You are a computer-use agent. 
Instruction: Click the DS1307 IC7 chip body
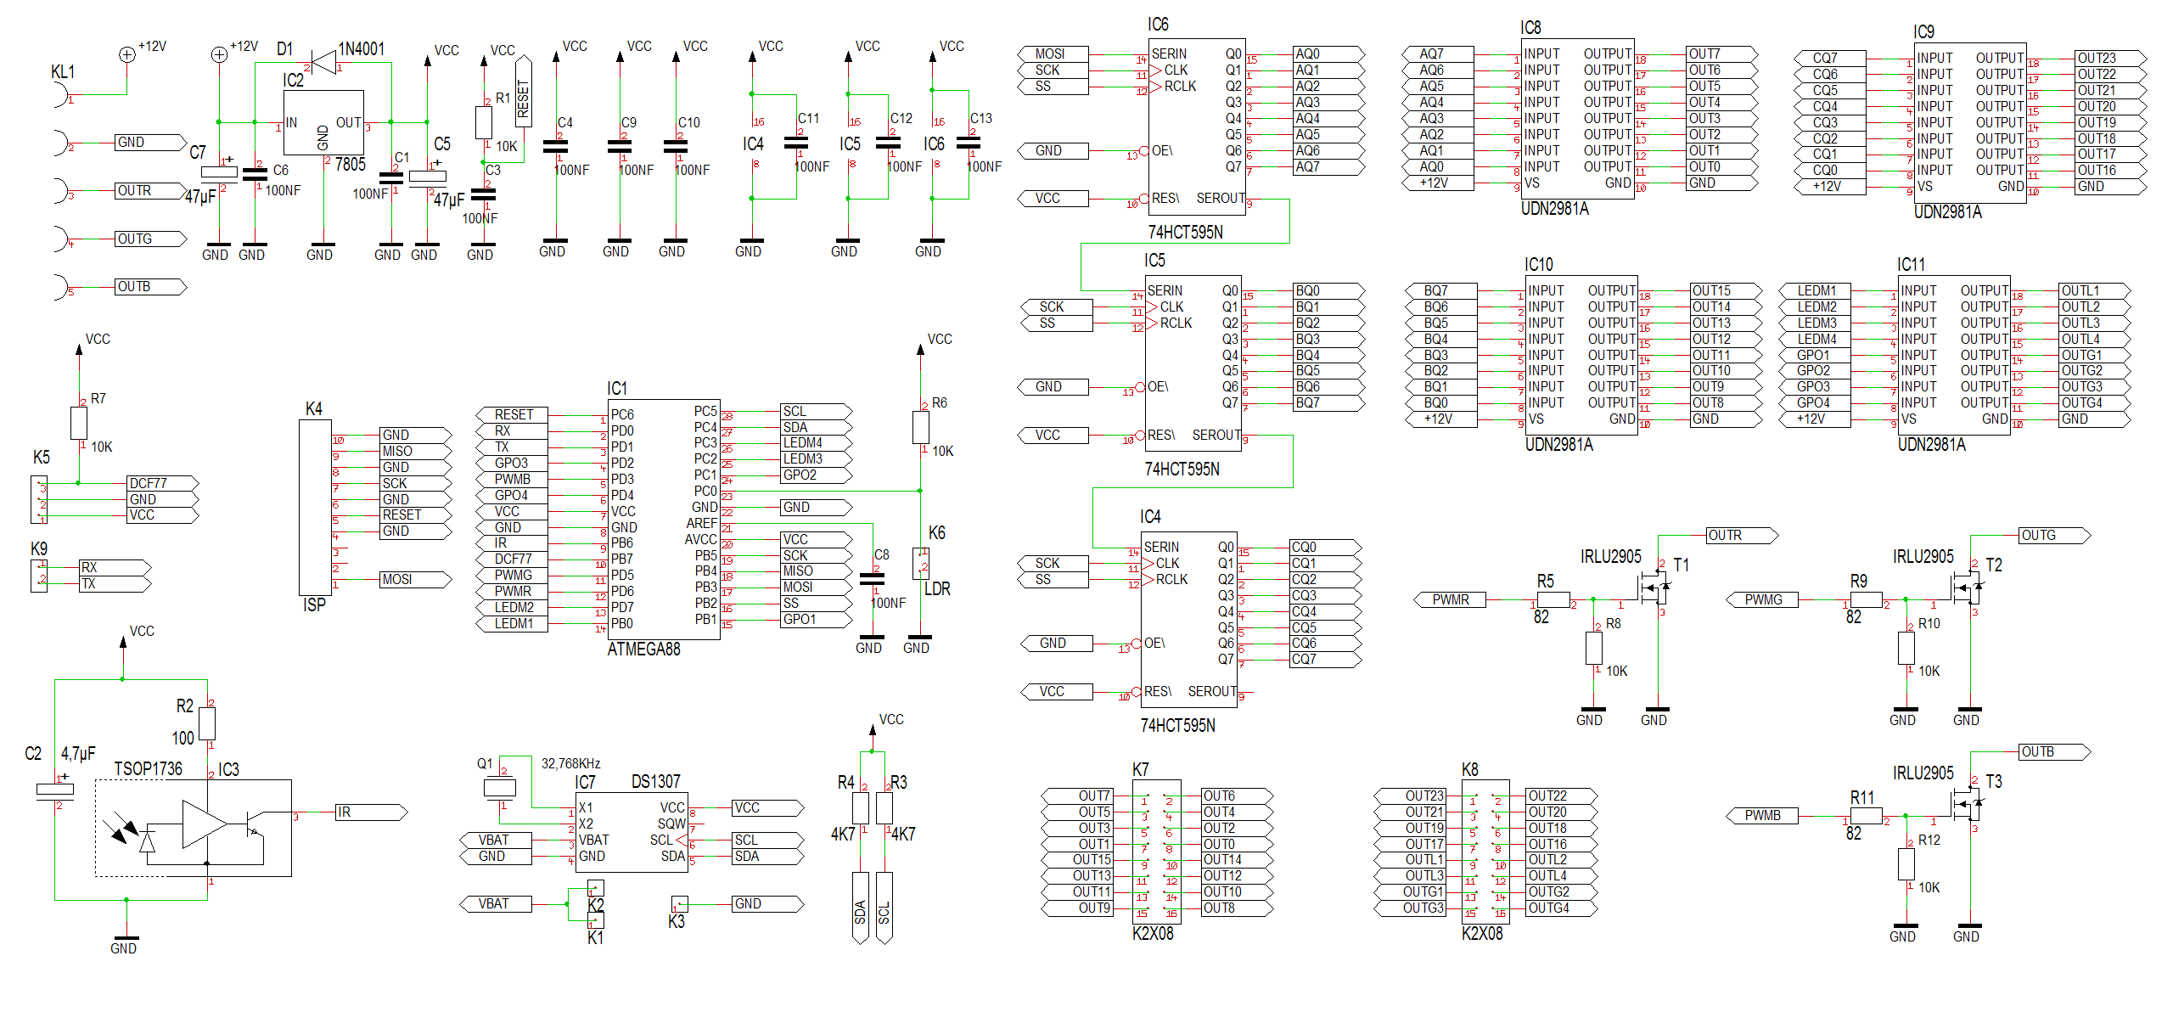632,831
